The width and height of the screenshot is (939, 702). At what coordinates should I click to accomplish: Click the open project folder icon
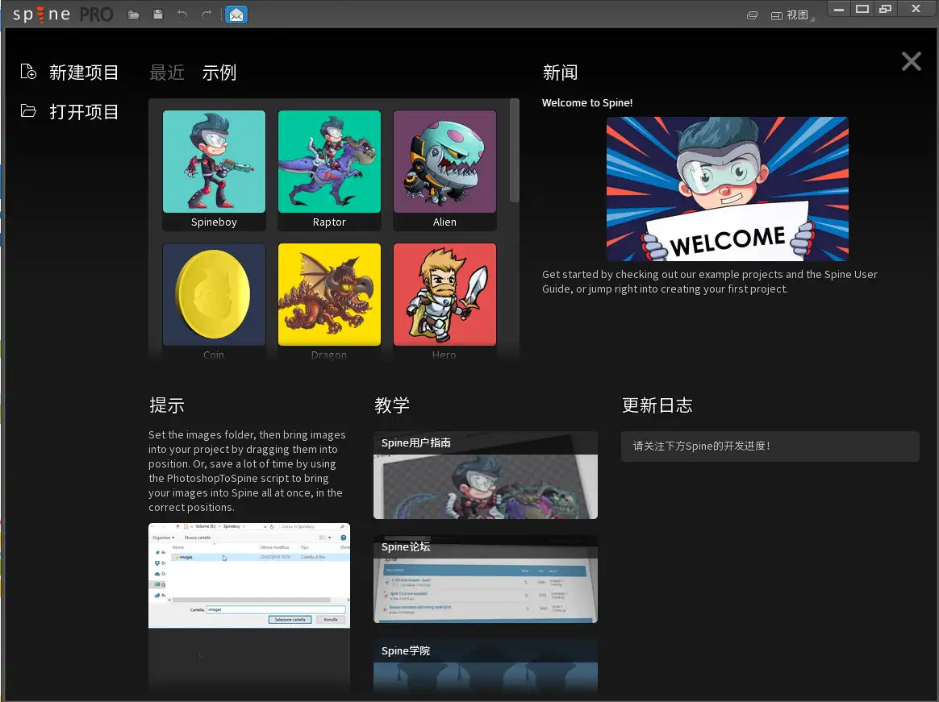(x=28, y=110)
